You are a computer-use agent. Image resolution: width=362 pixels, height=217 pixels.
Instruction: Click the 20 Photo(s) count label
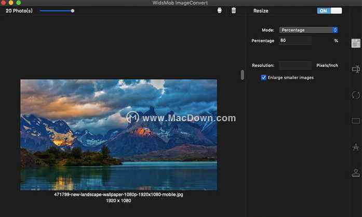pyautogui.click(x=19, y=10)
